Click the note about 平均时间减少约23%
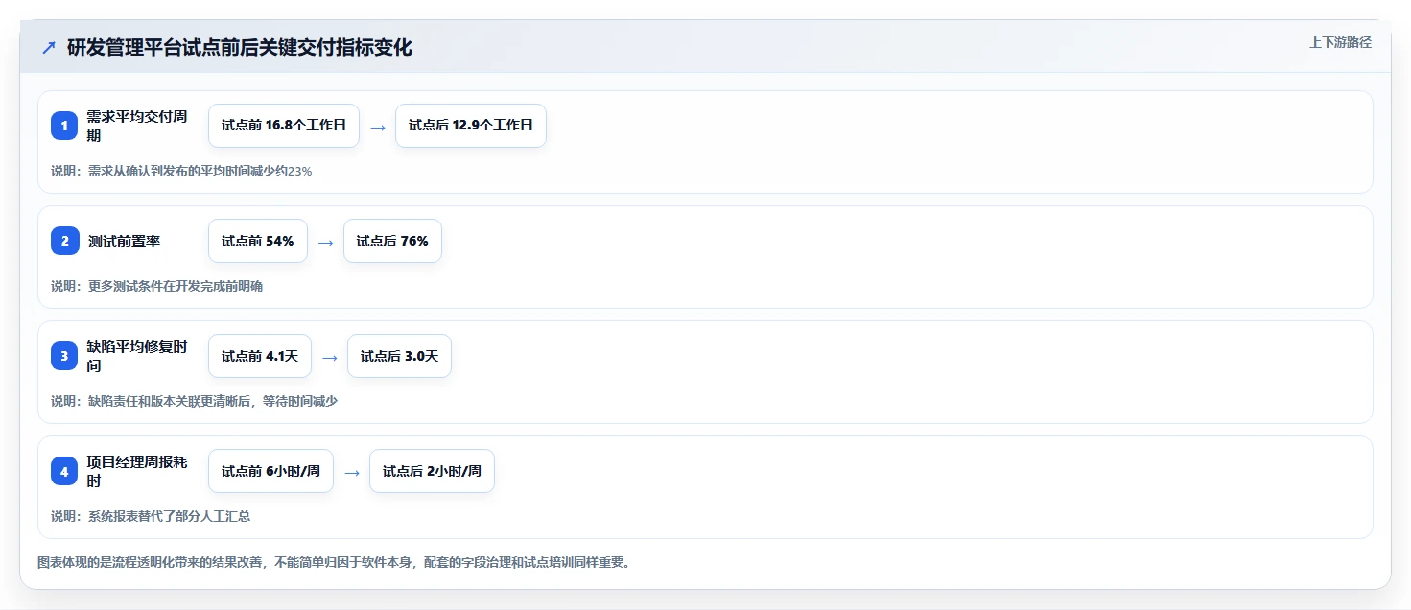 (x=181, y=171)
